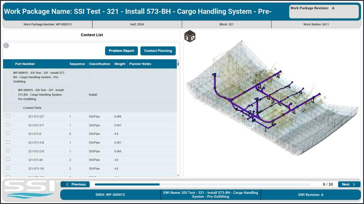Viewport: 364px width, 204px height.
Task: Check the box for part 321-573-317
Action: [x=8, y=125]
